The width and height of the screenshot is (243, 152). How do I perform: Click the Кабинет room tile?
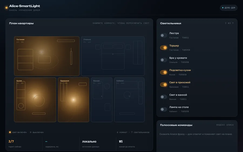point(129,100)
